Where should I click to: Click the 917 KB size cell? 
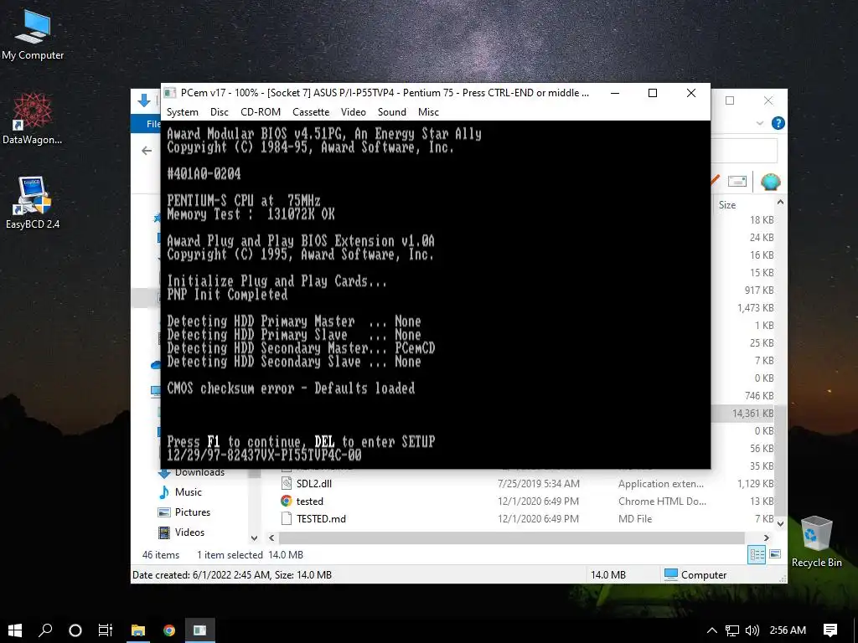759,291
